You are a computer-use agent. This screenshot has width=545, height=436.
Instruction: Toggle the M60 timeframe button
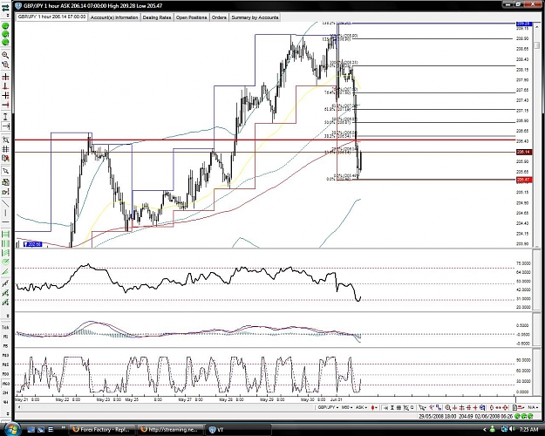pos(5,383)
